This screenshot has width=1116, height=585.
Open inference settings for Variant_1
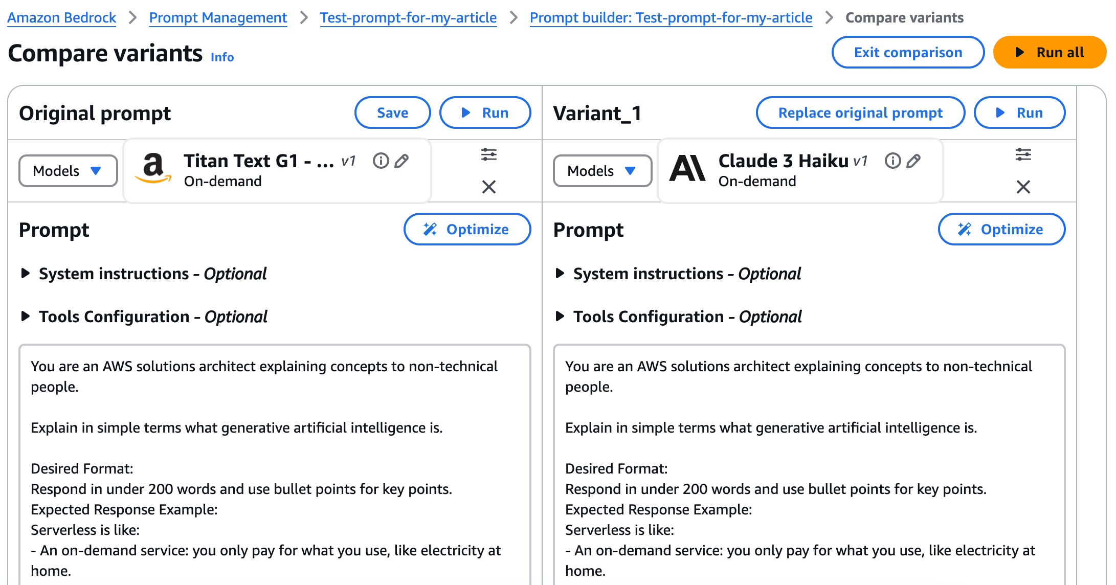click(x=1023, y=154)
